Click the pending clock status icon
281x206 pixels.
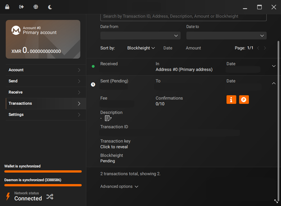click(x=93, y=85)
